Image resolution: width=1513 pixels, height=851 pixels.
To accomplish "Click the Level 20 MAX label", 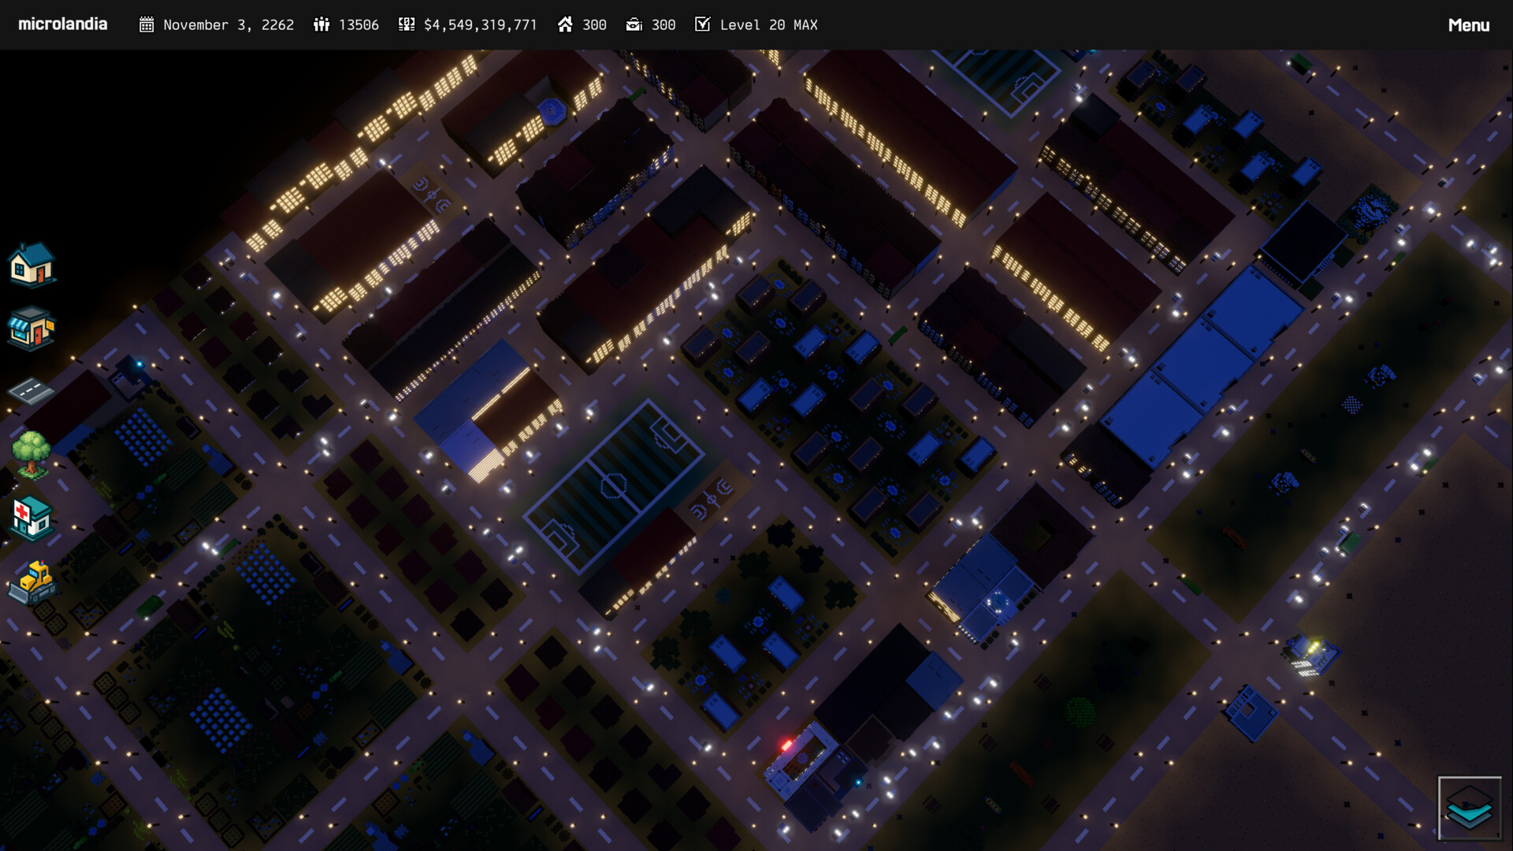I will tap(768, 24).
